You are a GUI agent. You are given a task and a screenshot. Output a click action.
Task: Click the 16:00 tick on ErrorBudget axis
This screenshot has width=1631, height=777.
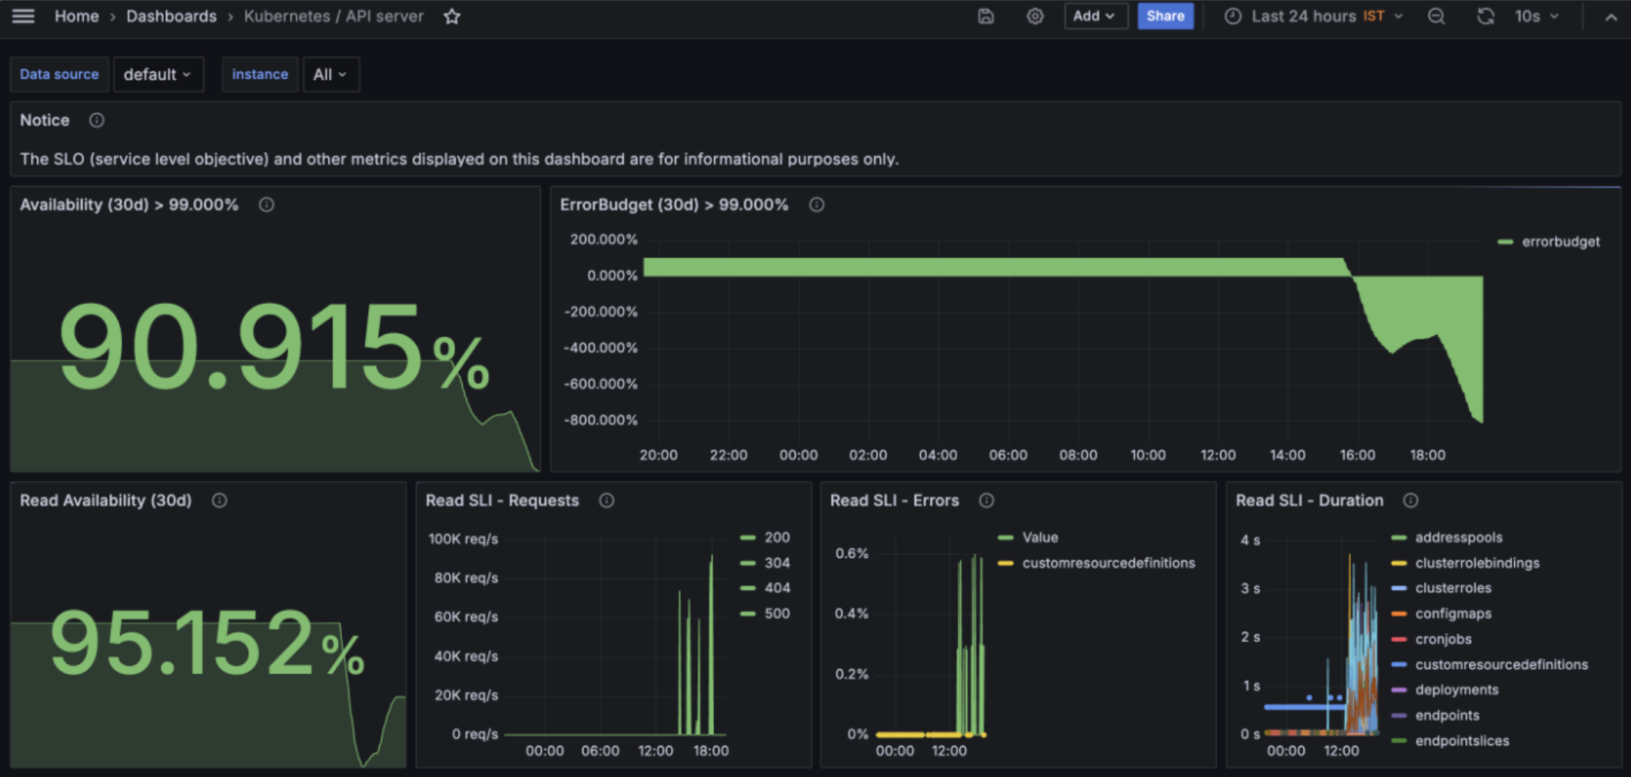click(x=1357, y=455)
